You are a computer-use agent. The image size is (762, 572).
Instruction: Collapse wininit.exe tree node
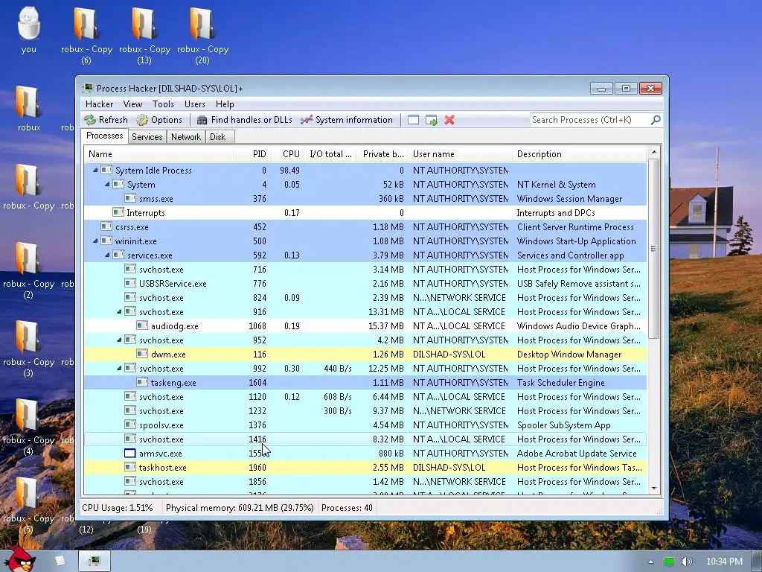[x=95, y=241]
